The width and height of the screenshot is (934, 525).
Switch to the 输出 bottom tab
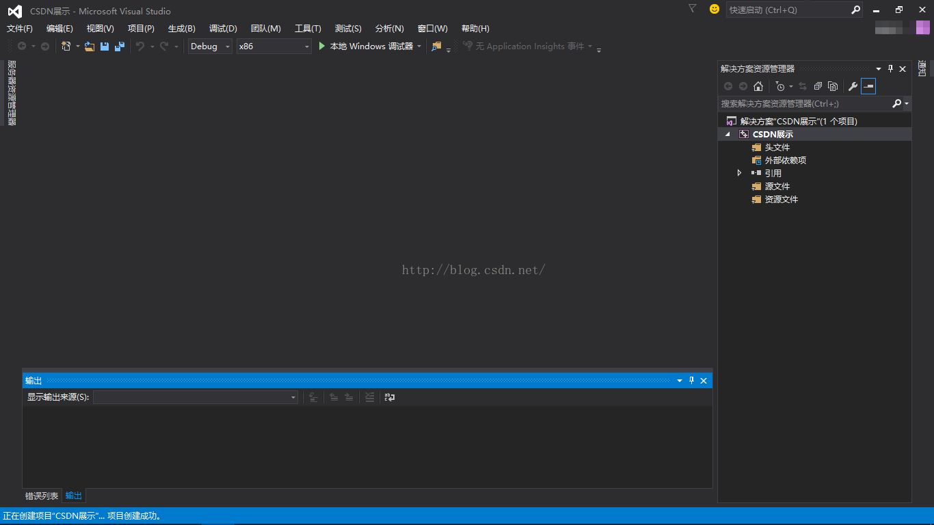click(x=74, y=496)
